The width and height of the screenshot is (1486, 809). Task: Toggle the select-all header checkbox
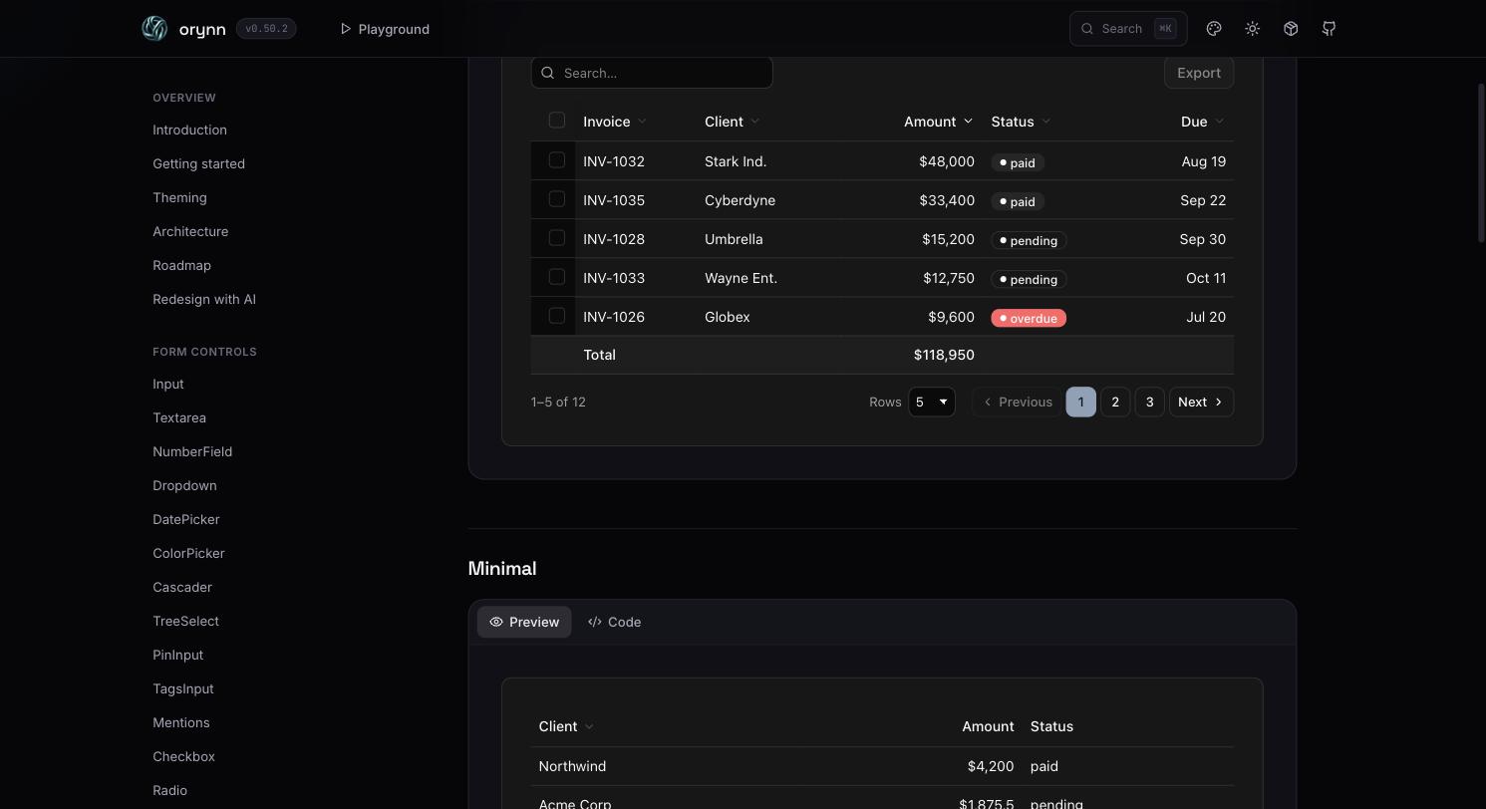557,121
